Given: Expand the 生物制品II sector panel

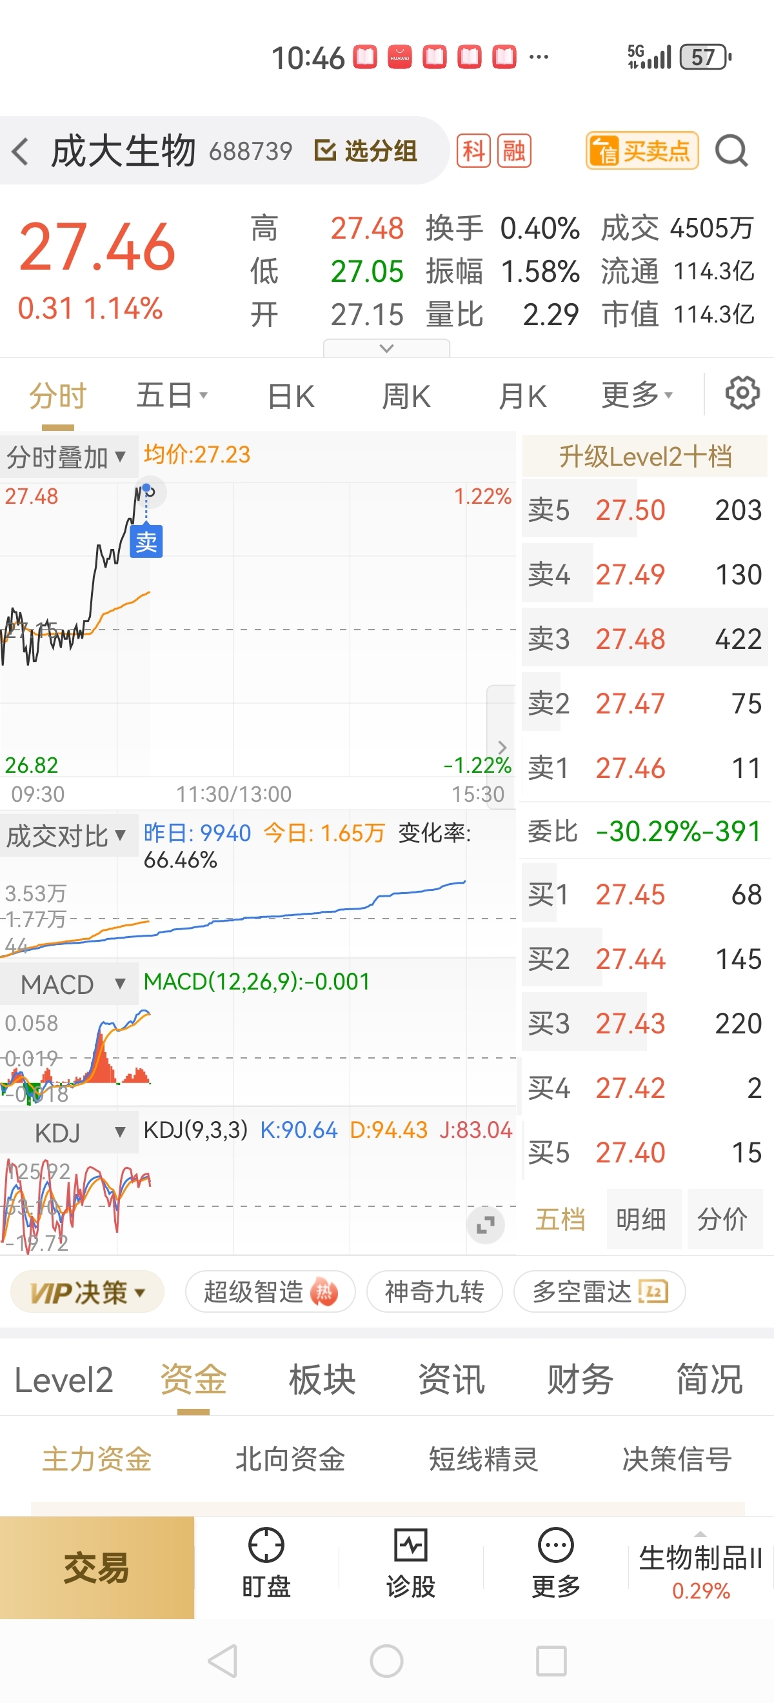Looking at the screenshot, I should coord(700,1568).
